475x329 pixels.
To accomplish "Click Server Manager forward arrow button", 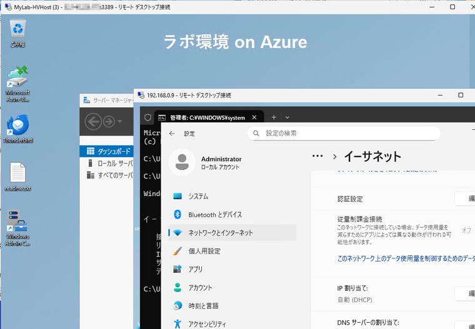I will click(x=109, y=121).
